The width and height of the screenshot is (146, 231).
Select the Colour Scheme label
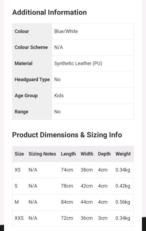(31, 47)
